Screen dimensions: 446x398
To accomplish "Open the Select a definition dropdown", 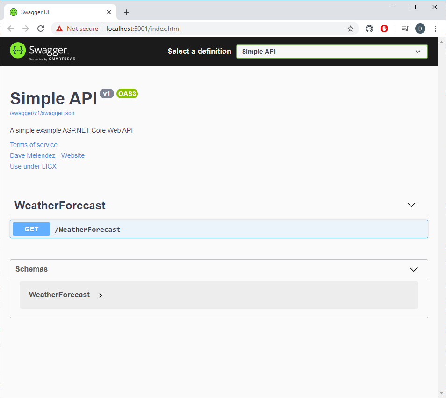I will pyautogui.click(x=331, y=52).
